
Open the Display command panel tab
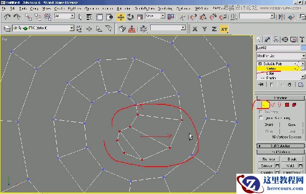click(x=293, y=40)
